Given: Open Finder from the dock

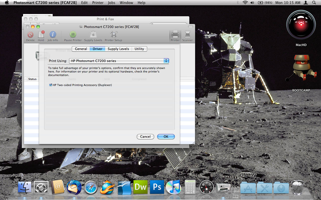Looking at the screenshot, I should coord(25,187).
